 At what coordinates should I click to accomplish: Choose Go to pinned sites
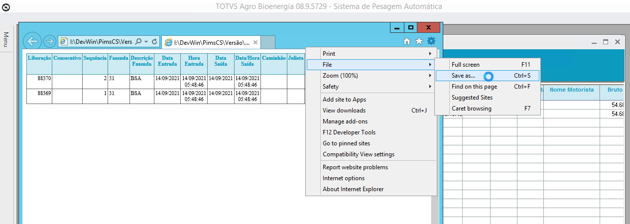point(371,143)
